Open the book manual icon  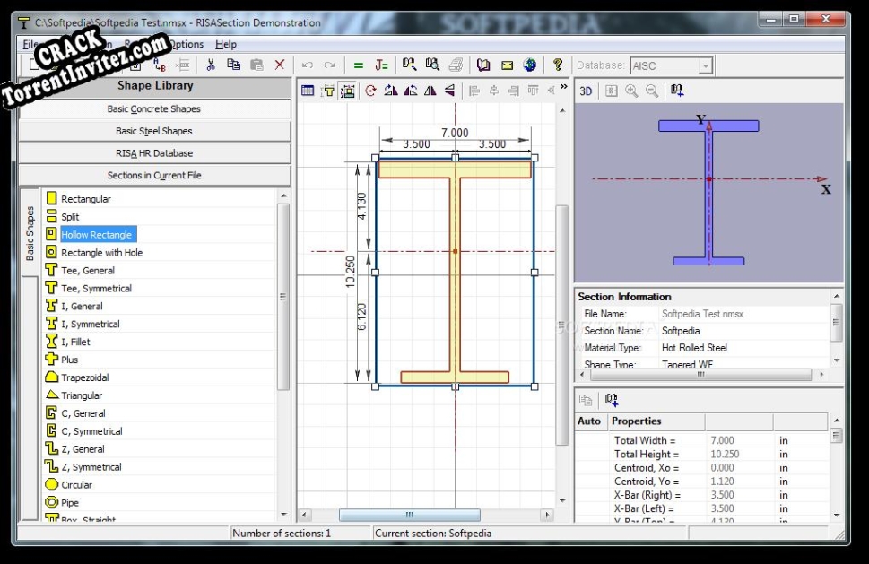click(x=483, y=65)
